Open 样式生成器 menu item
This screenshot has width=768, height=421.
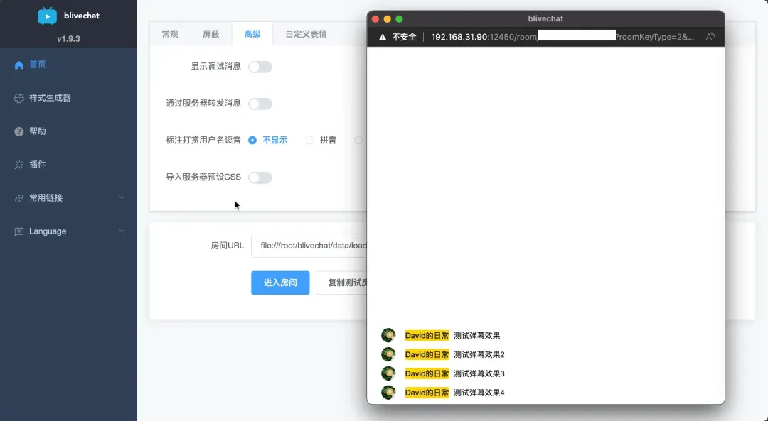pos(68,98)
